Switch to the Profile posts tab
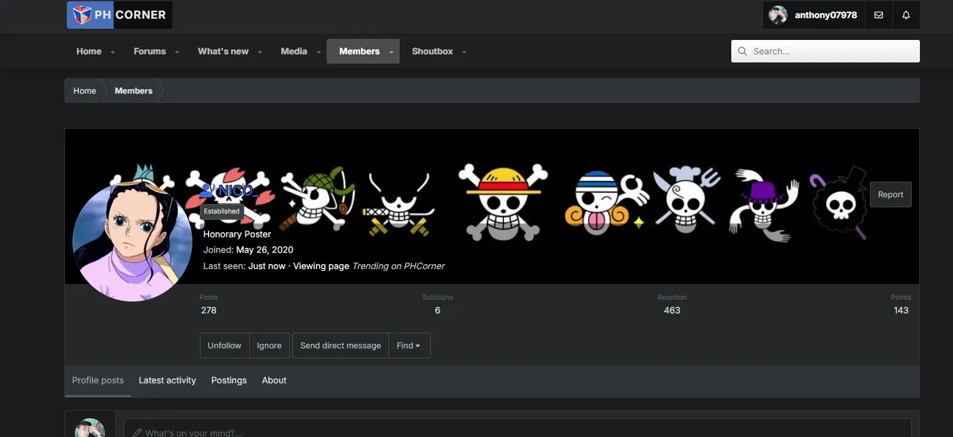This screenshot has height=437, width=953. click(98, 380)
